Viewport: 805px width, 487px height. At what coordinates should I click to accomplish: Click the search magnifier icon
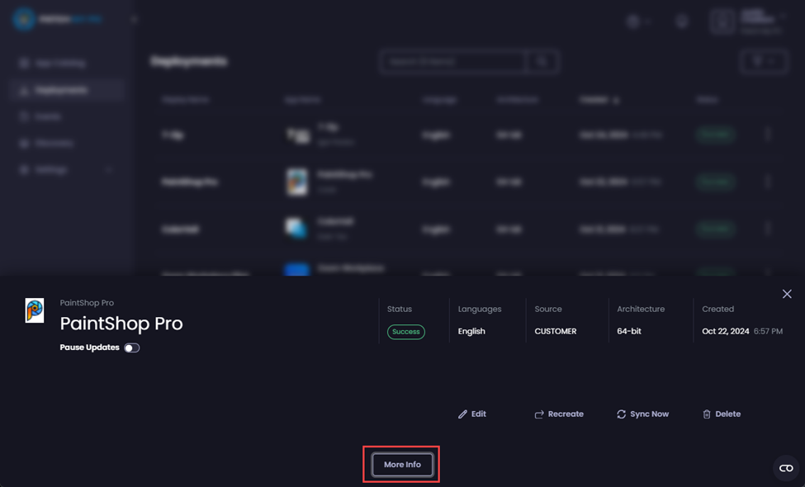(543, 61)
